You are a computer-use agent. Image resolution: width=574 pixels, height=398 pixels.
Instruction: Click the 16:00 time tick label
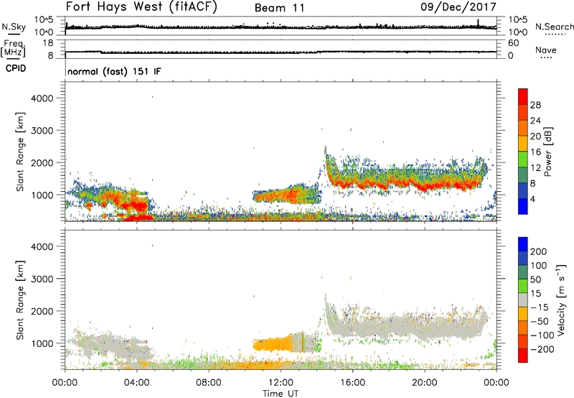point(352,383)
